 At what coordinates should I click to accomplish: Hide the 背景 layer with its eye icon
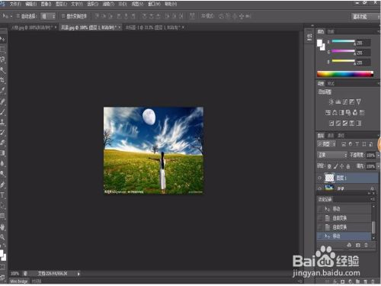(320, 188)
